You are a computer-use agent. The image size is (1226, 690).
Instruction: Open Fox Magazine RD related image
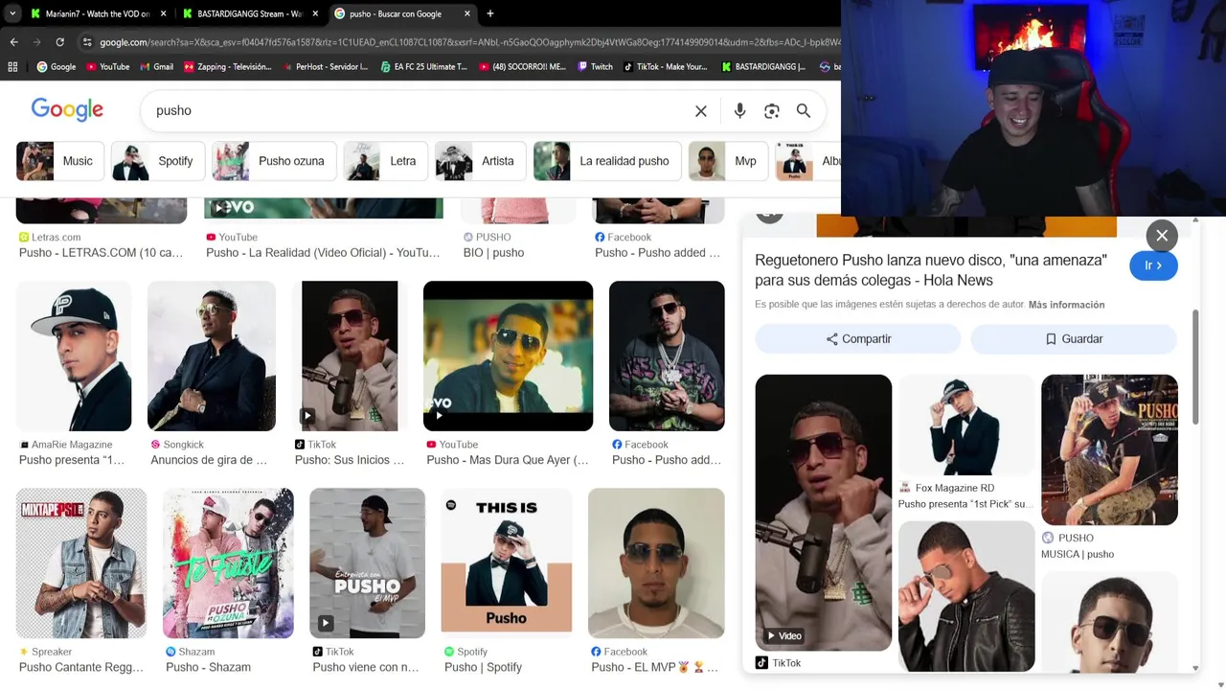click(x=966, y=425)
